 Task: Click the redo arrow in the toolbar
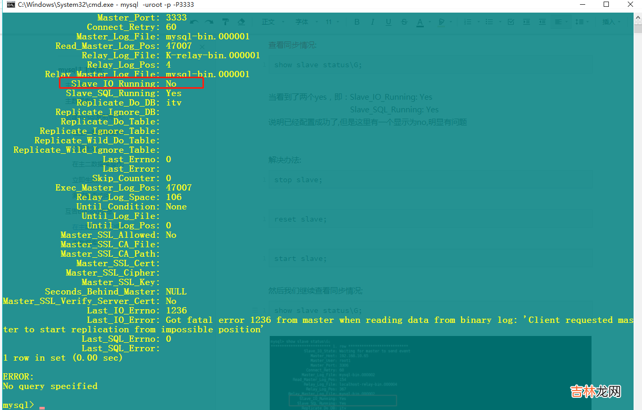[x=209, y=22]
